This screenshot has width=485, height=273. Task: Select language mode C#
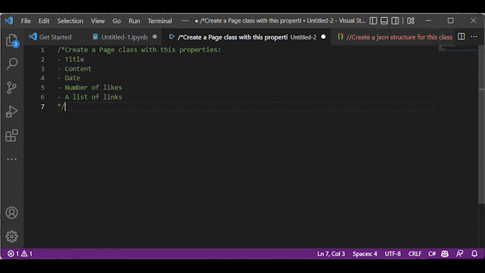432,254
